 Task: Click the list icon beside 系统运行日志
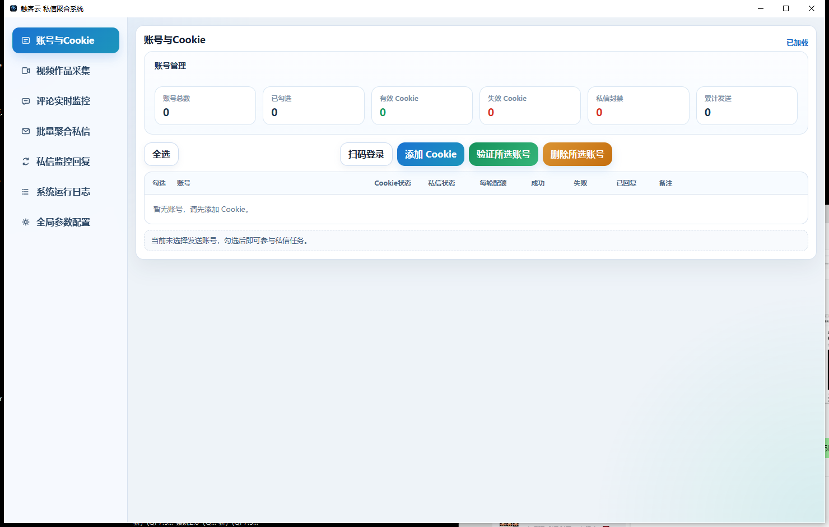(x=26, y=192)
